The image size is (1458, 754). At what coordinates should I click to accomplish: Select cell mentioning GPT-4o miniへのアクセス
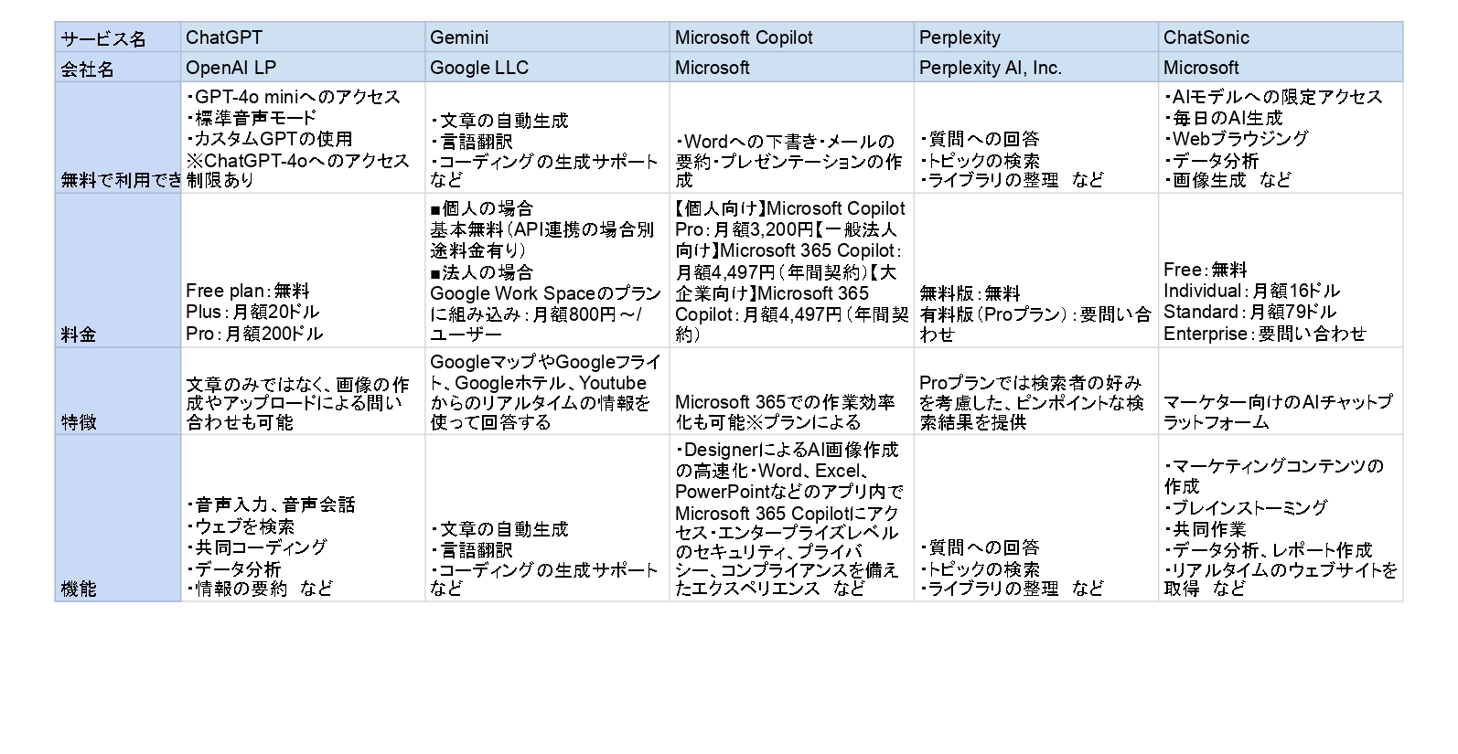(x=303, y=138)
